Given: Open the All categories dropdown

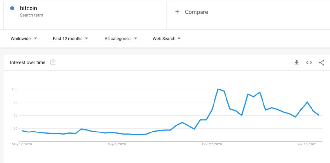Looking at the screenshot, I should click(x=121, y=39).
